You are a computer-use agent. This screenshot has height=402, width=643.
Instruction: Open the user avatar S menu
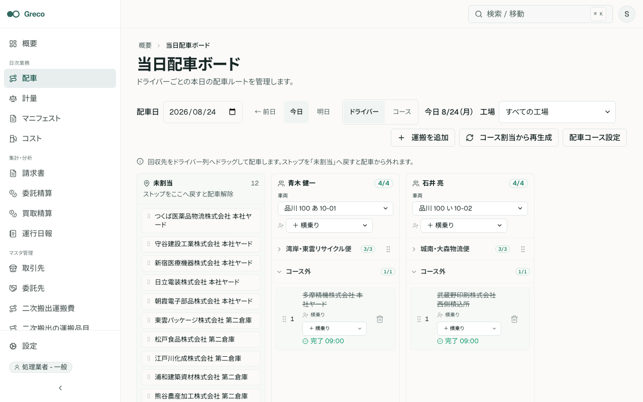pos(627,14)
